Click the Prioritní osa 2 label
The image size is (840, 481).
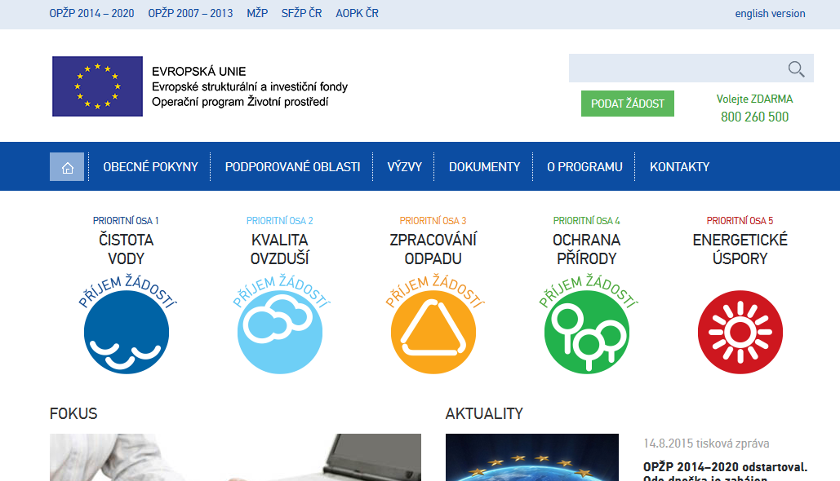(280, 220)
